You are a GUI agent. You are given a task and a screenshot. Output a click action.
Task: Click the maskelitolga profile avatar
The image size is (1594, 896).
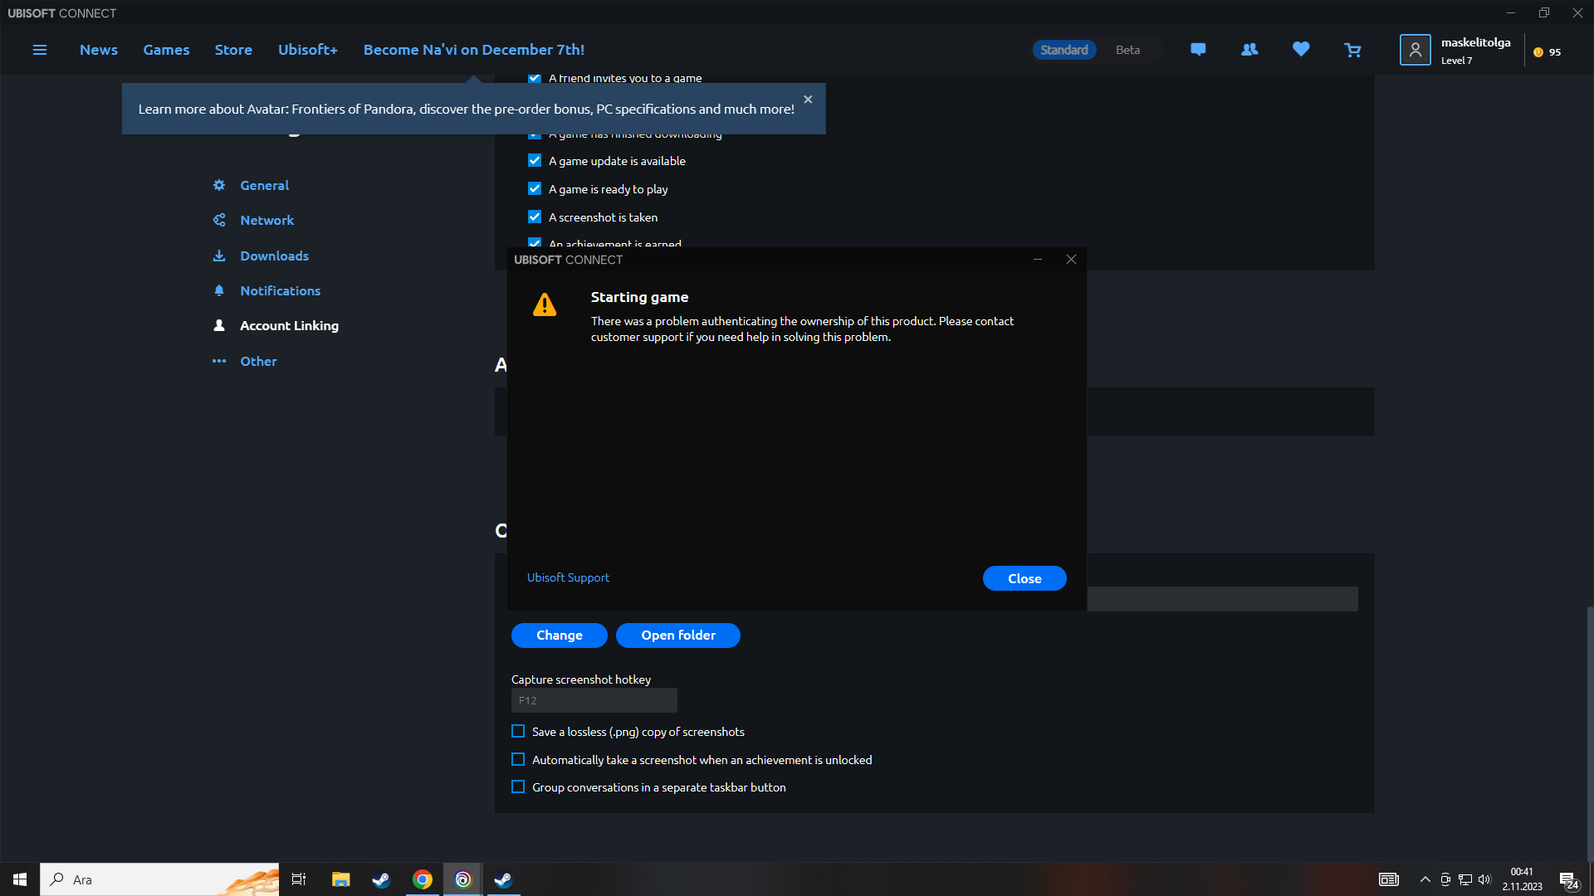tap(1415, 50)
